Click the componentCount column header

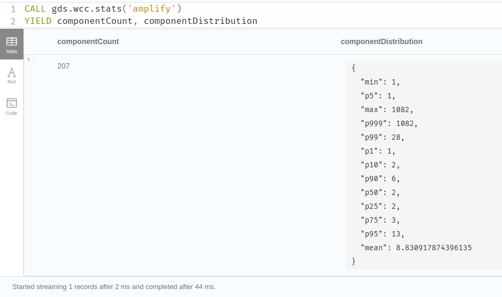click(88, 41)
